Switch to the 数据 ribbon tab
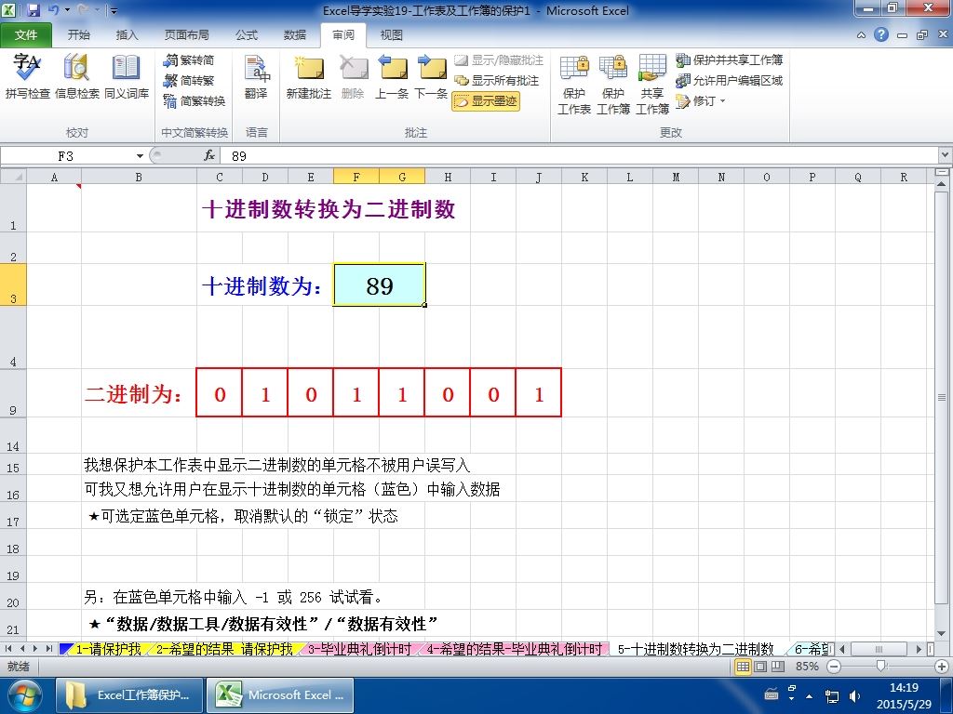The height and width of the screenshot is (714, 953). click(x=295, y=35)
